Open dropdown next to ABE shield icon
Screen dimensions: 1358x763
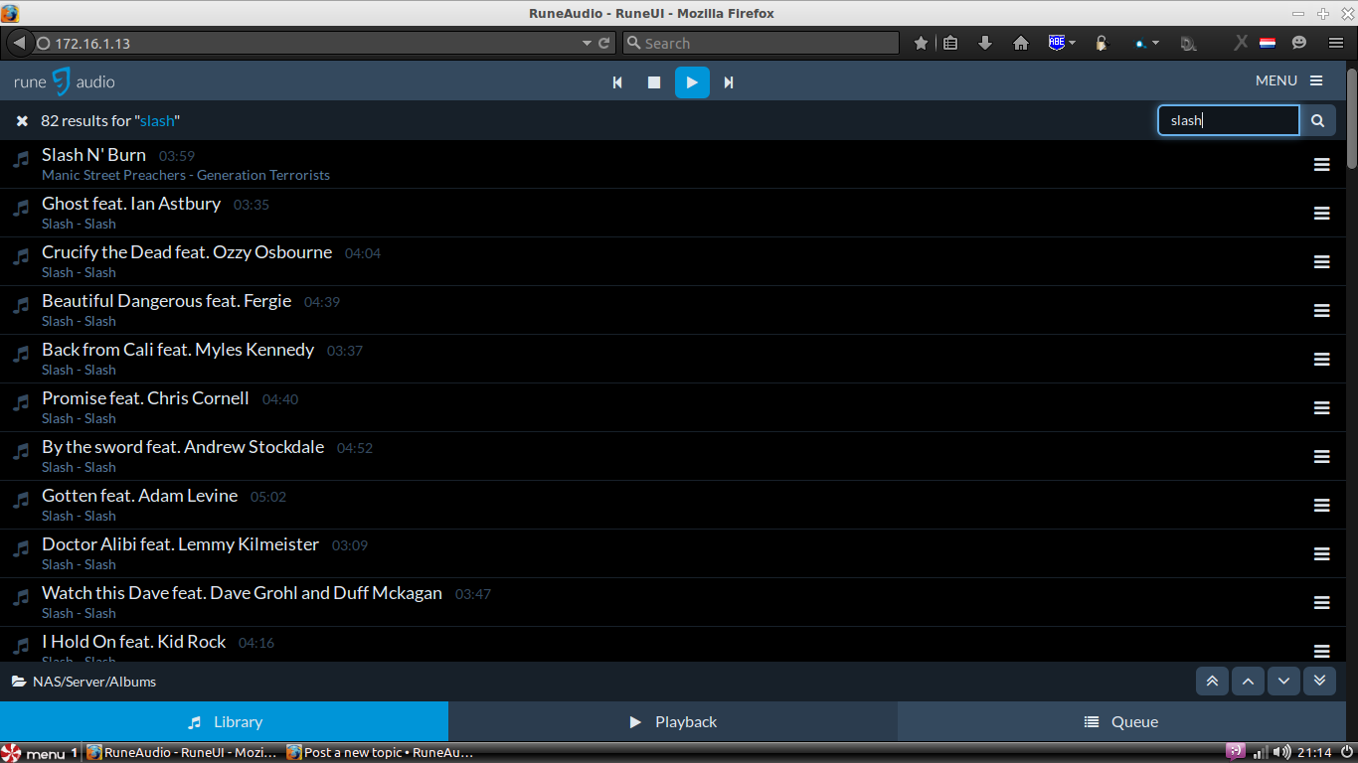coord(1073,44)
